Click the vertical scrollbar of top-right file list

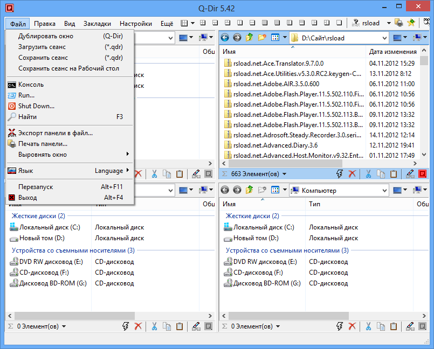[424, 103]
